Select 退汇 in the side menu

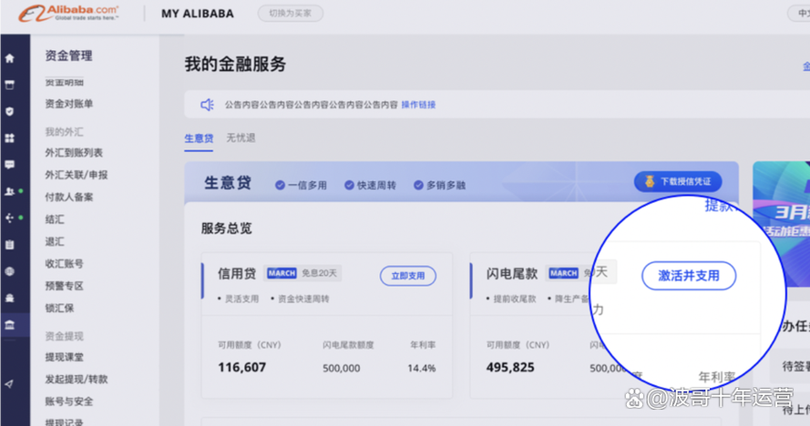[x=55, y=241]
